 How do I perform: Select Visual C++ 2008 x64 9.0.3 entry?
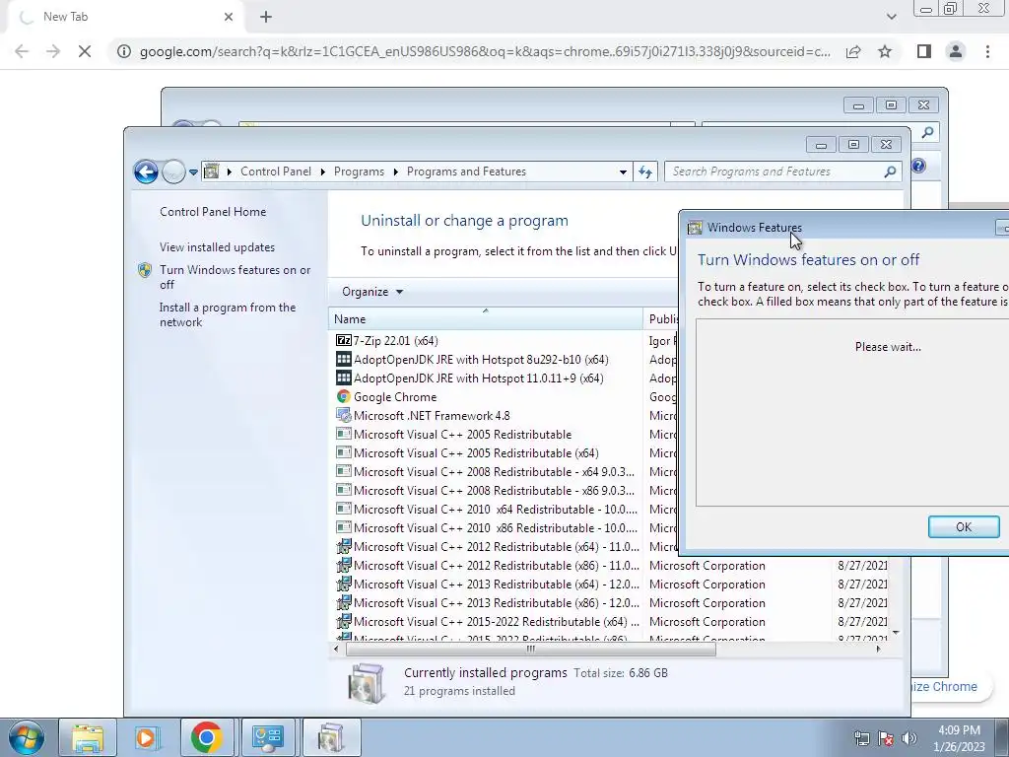(x=485, y=471)
